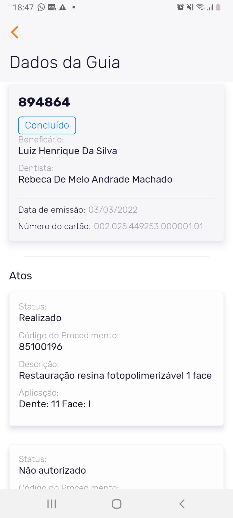Select guide number 894864
233x518 pixels.
44,102
